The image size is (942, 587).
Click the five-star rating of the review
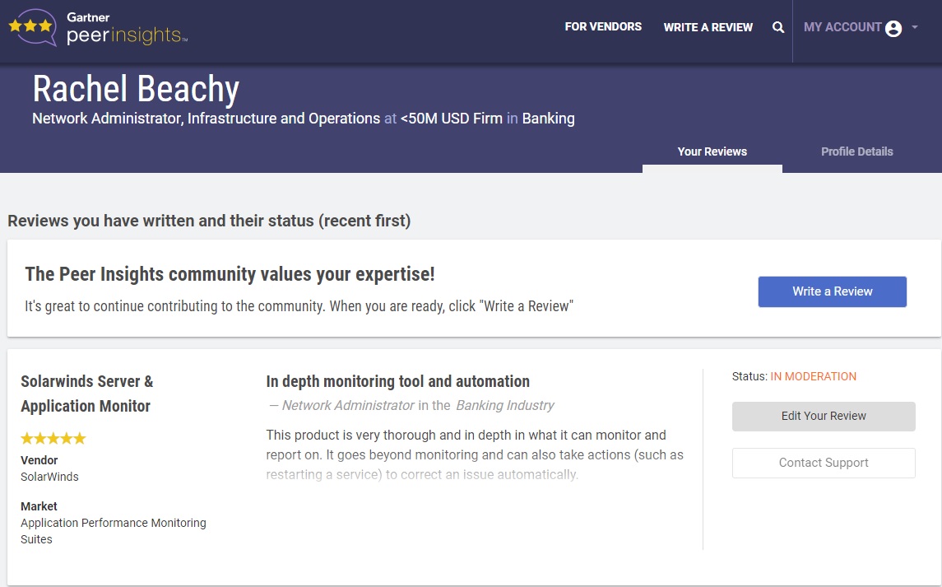tap(53, 439)
